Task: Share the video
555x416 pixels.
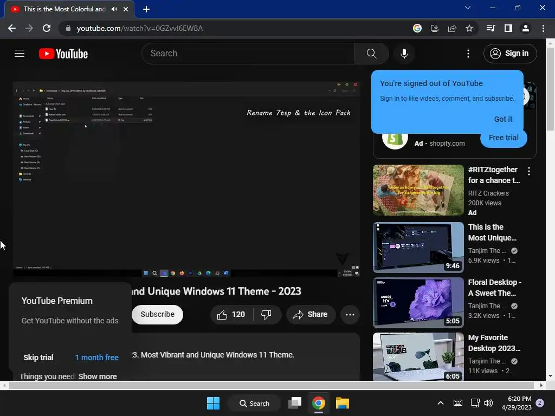Action: (x=311, y=315)
